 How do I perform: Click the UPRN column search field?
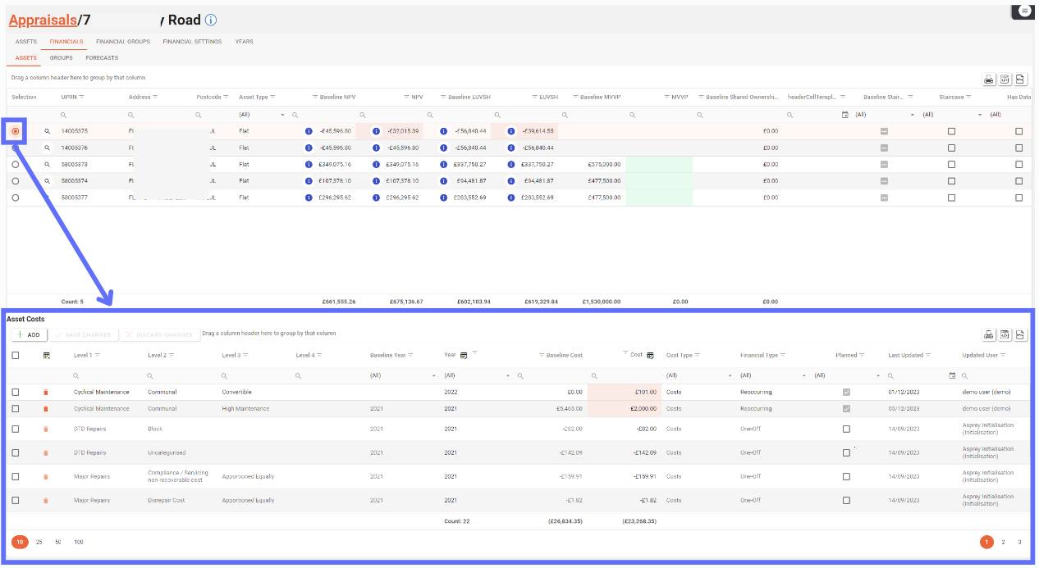click(x=90, y=114)
